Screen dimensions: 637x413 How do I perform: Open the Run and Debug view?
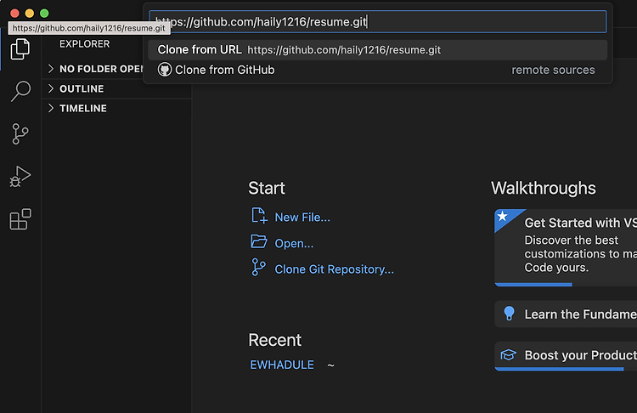click(20, 177)
